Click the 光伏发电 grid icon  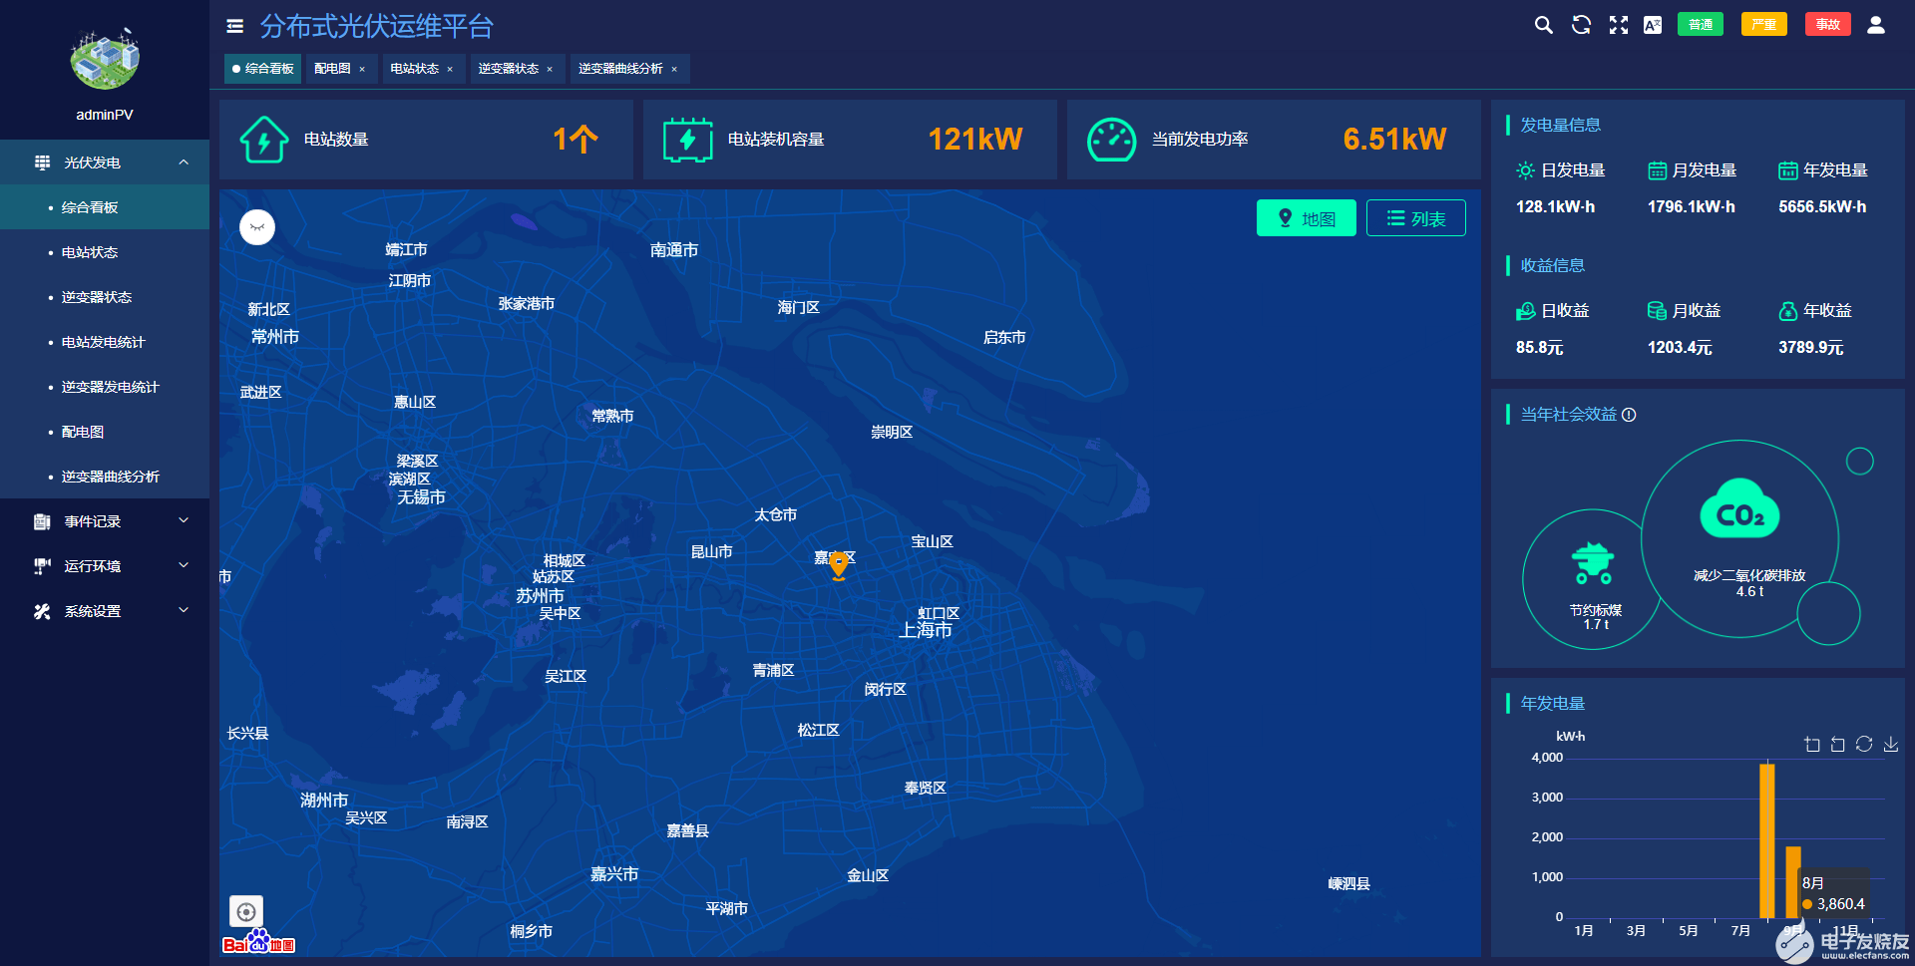[42, 162]
